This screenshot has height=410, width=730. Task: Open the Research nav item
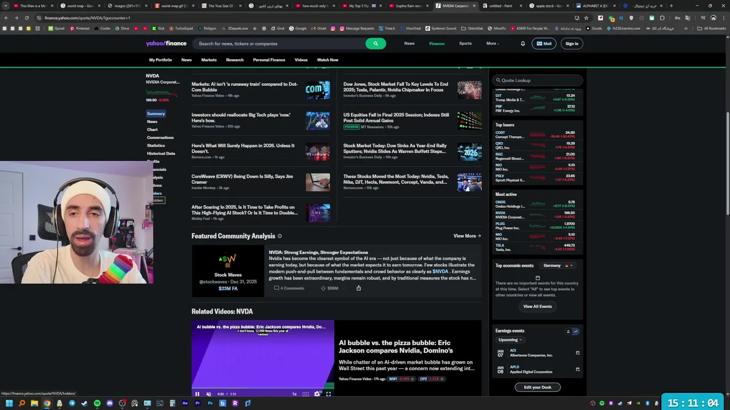click(234, 60)
